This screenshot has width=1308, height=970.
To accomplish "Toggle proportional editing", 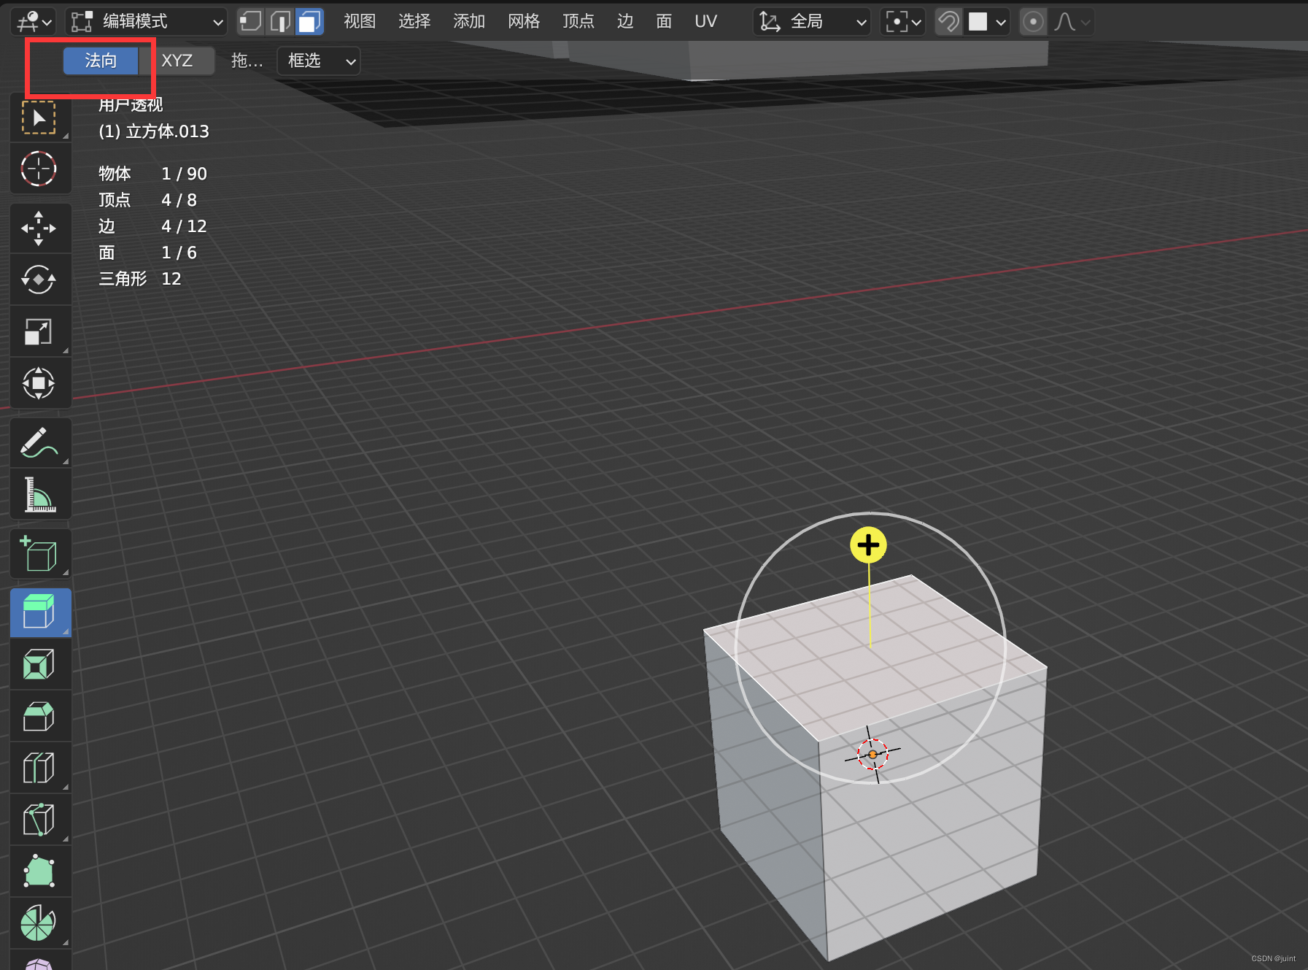I will pos(1033,22).
